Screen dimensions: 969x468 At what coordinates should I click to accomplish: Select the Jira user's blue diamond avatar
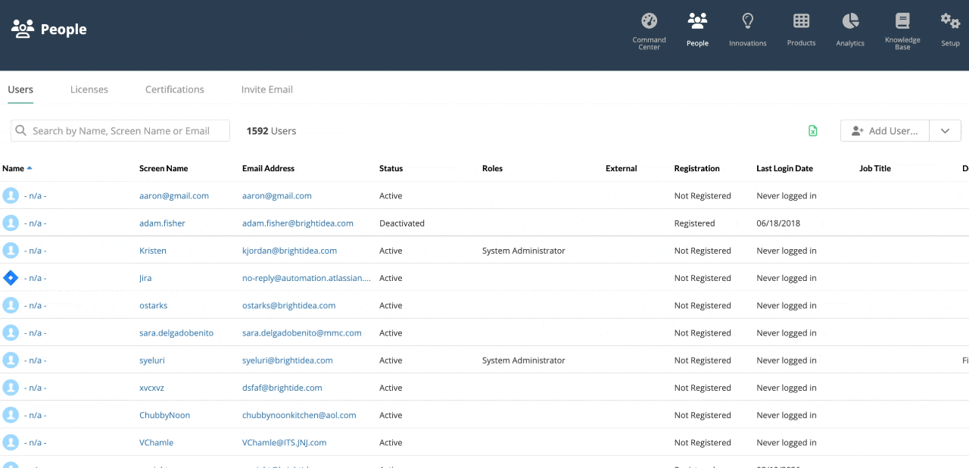point(11,278)
